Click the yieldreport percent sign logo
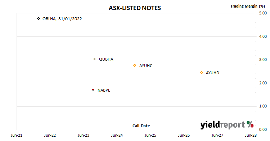 tap(250, 124)
